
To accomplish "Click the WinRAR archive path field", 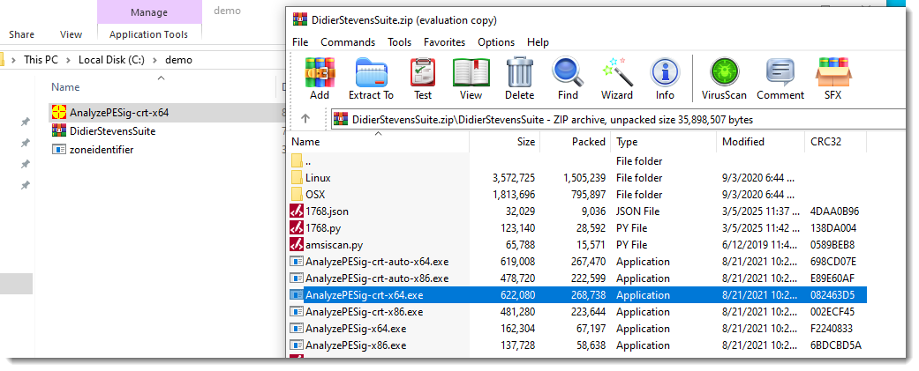I will [618, 119].
